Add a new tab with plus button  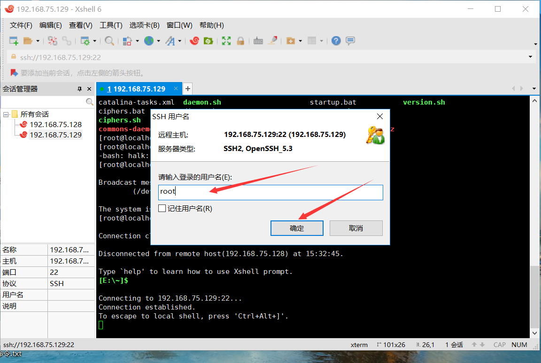pos(187,89)
